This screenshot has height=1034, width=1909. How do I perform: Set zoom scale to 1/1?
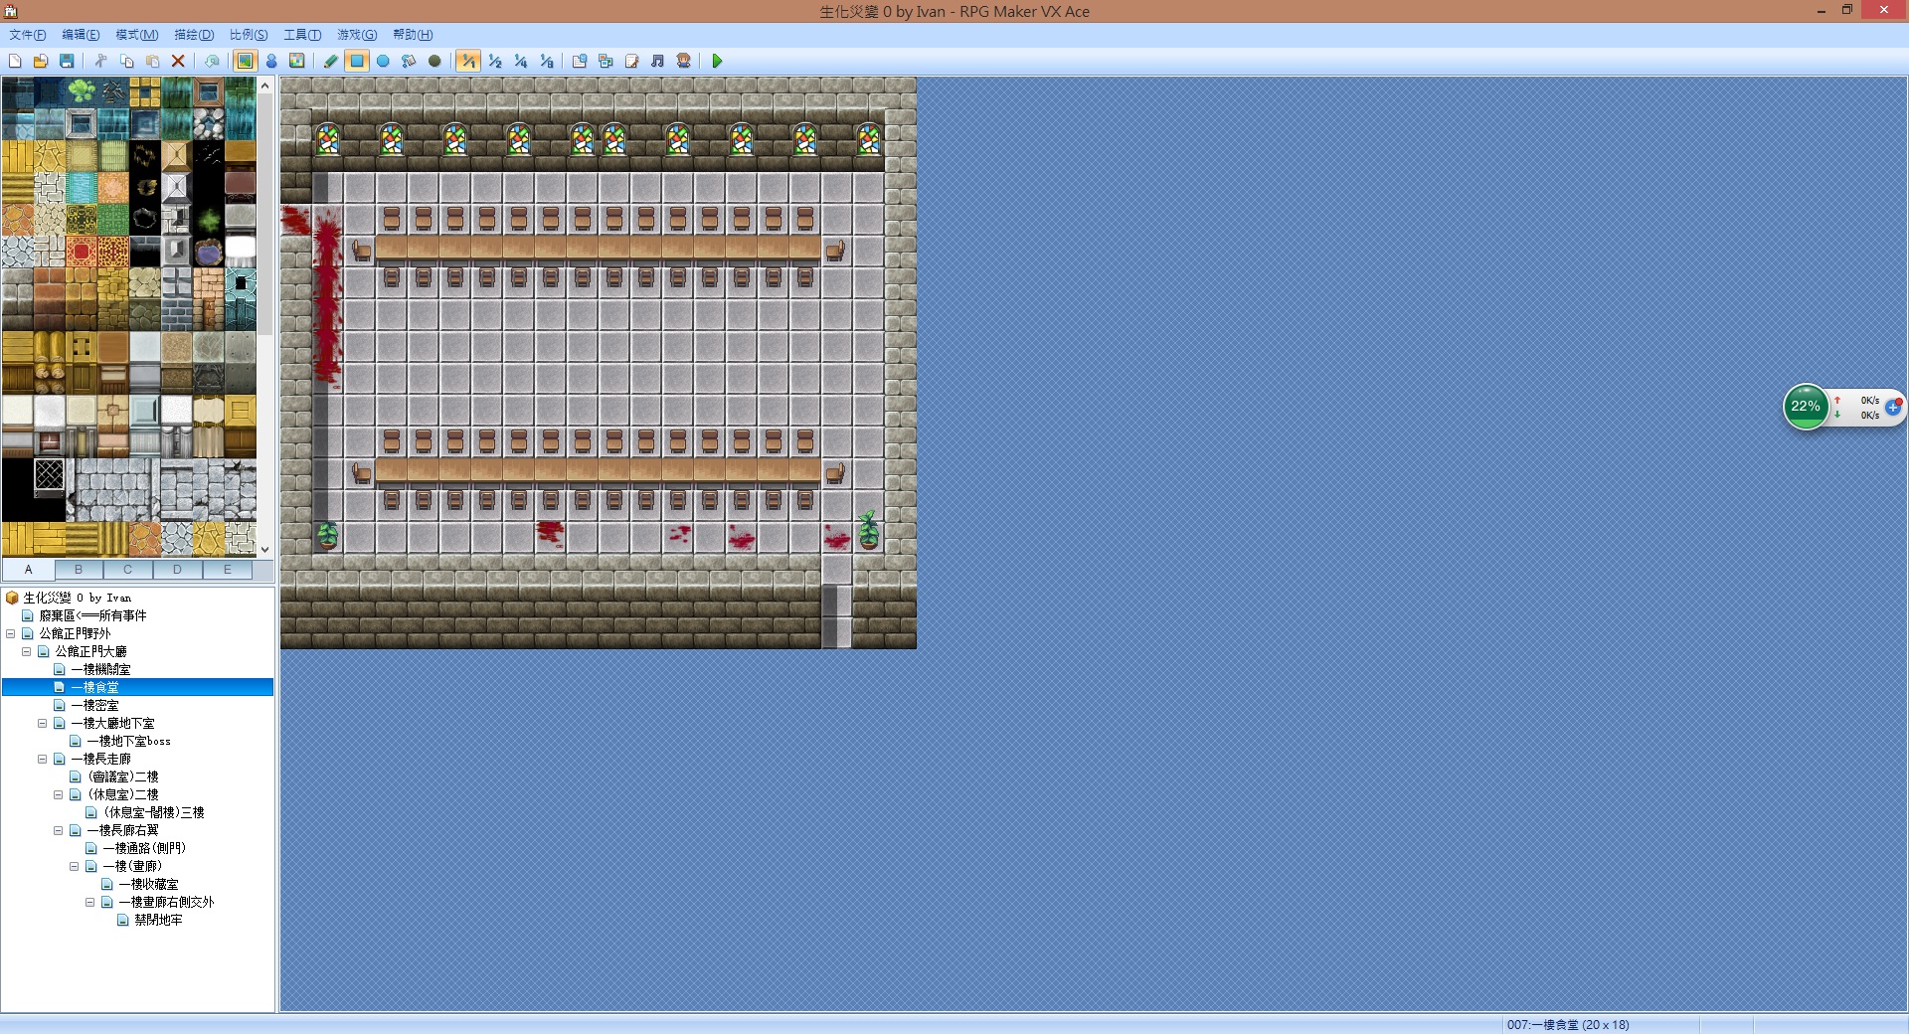[x=468, y=62]
